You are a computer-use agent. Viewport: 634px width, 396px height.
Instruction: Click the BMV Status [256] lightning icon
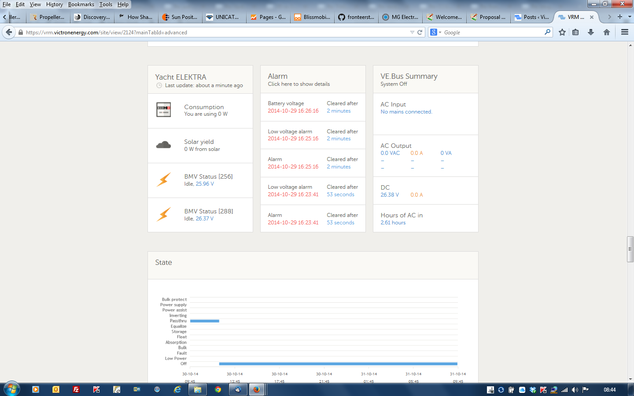(163, 180)
